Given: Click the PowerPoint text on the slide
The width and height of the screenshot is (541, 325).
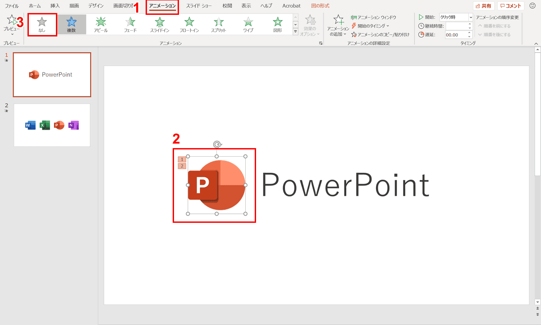Looking at the screenshot, I should (345, 185).
